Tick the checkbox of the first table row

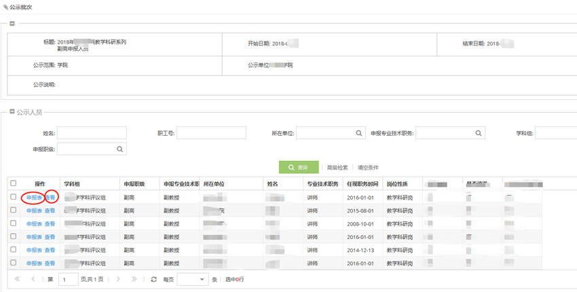(x=13, y=197)
